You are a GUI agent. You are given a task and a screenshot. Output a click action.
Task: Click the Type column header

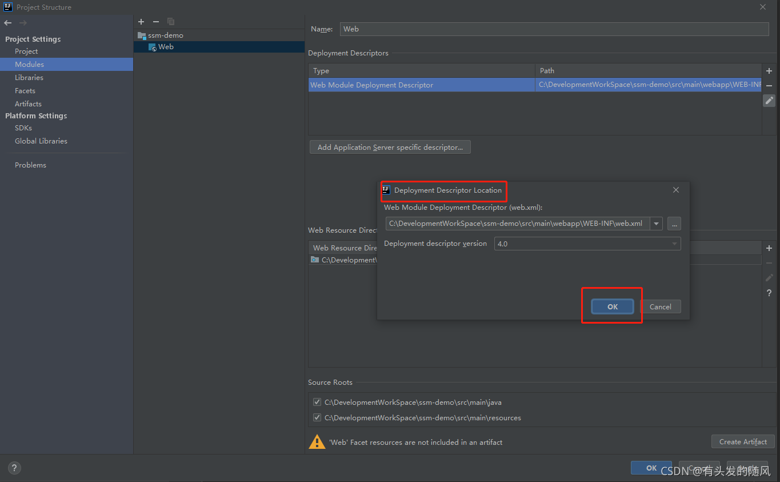[x=422, y=71]
